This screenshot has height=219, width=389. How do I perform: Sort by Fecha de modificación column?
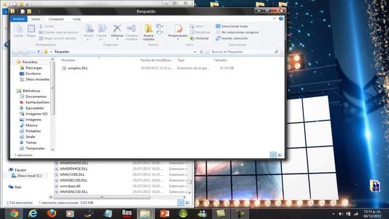(156, 60)
